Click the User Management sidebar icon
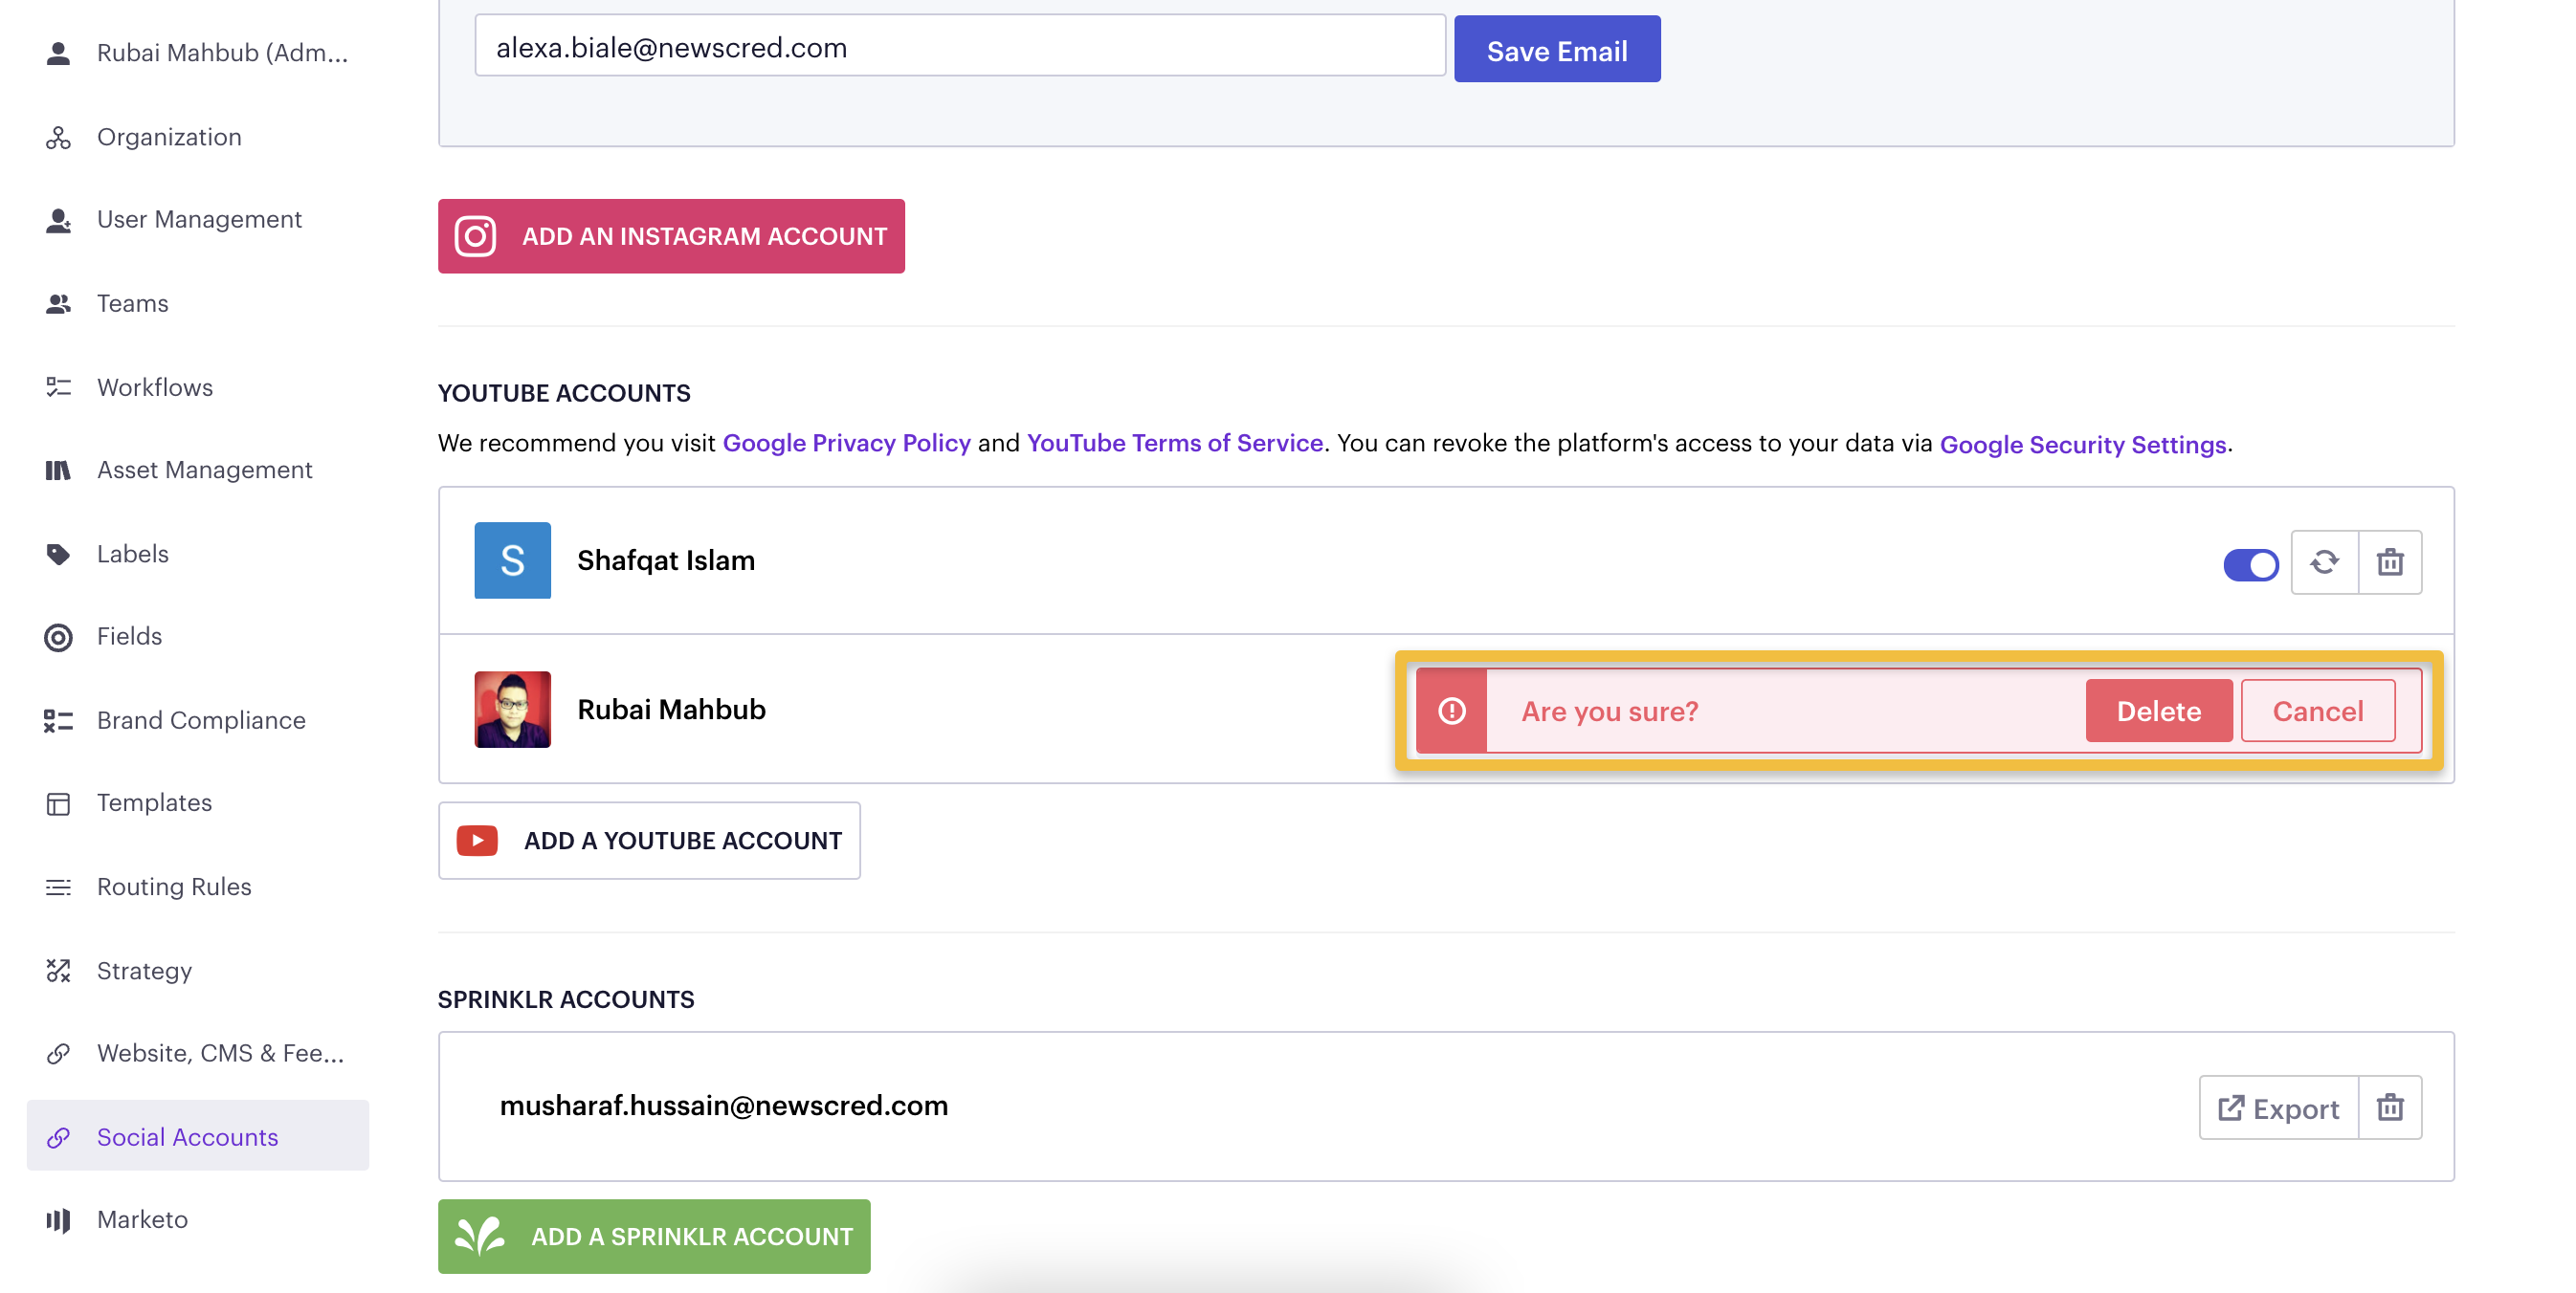Viewport: 2576px width, 1293px height. (x=58, y=220)
